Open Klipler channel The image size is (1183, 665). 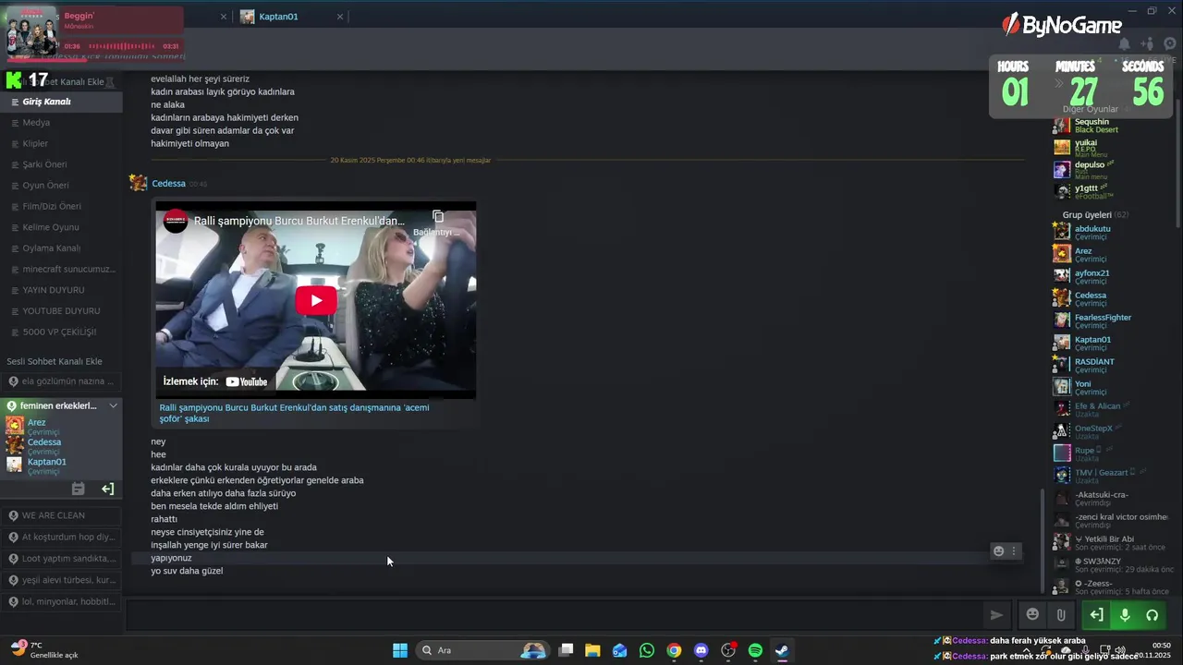(61, 143)
